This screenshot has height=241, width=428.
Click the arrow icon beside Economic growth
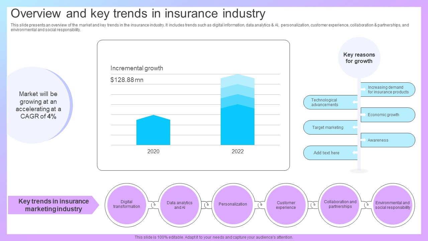pos(363,115)
